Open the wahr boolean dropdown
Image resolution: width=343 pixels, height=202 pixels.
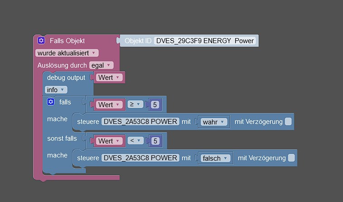pos(214,122)
